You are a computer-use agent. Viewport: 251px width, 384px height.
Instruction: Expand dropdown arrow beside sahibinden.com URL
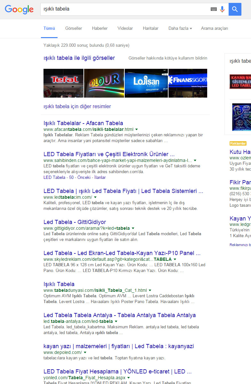tap(195, 160)
